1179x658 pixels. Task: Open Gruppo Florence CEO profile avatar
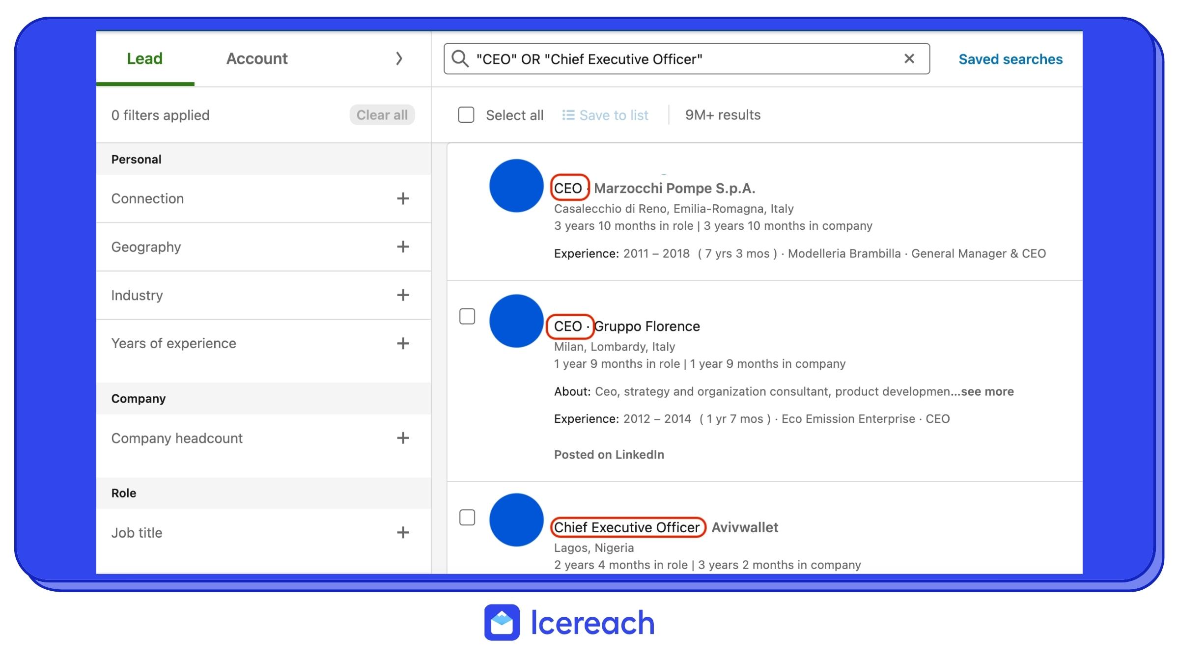tap(516, 321)
